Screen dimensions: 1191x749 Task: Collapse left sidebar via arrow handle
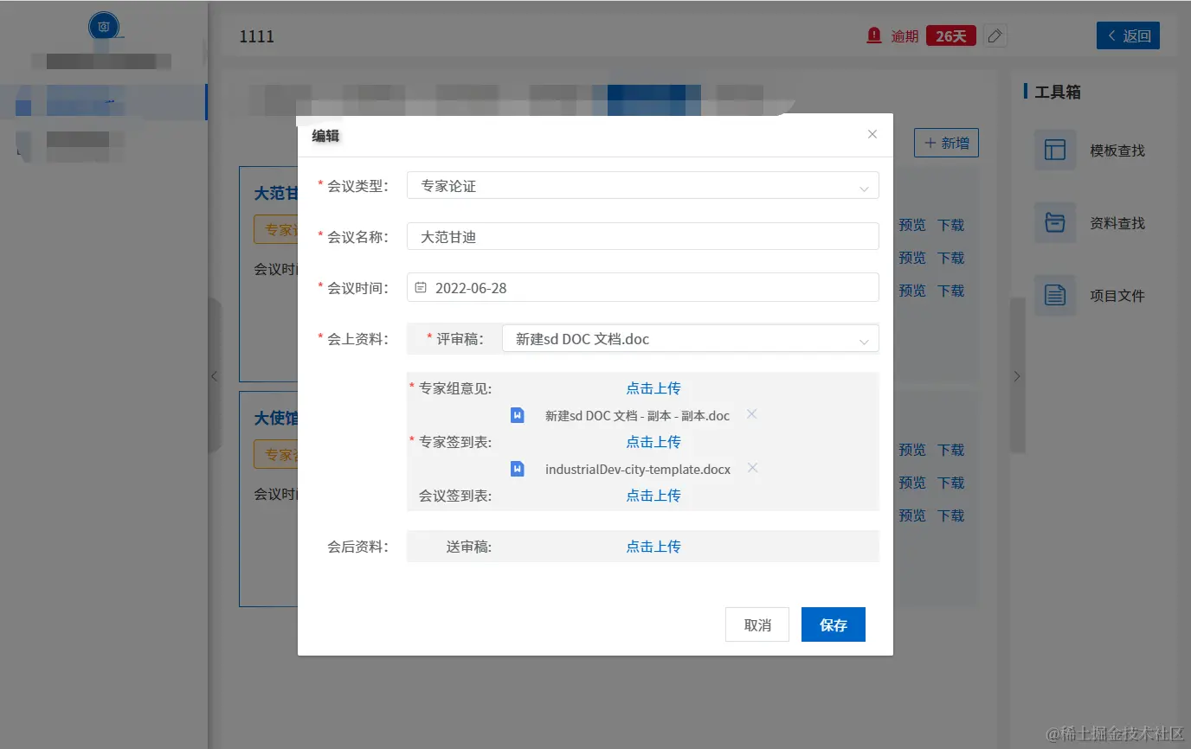coord(215,376)
